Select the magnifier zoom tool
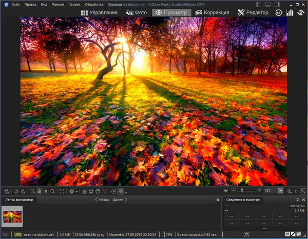 pos(53,191)
